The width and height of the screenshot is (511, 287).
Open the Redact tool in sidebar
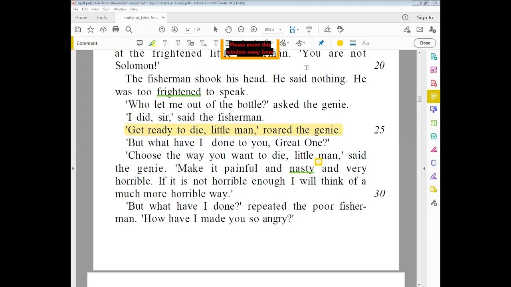click(x=434, y=149)
